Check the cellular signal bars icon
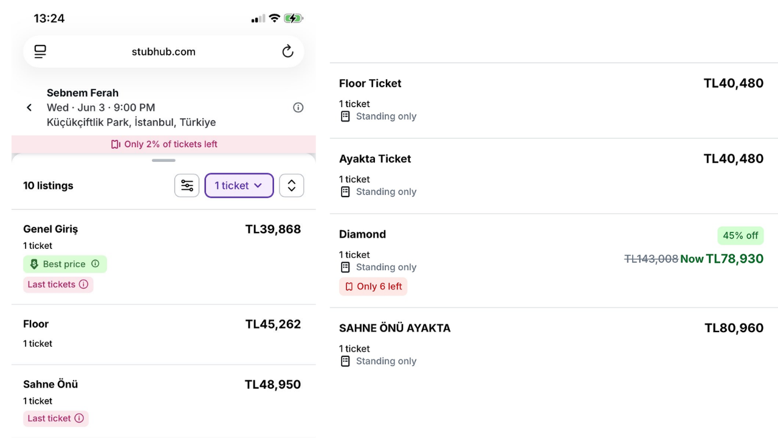 (x=258, y=19)
